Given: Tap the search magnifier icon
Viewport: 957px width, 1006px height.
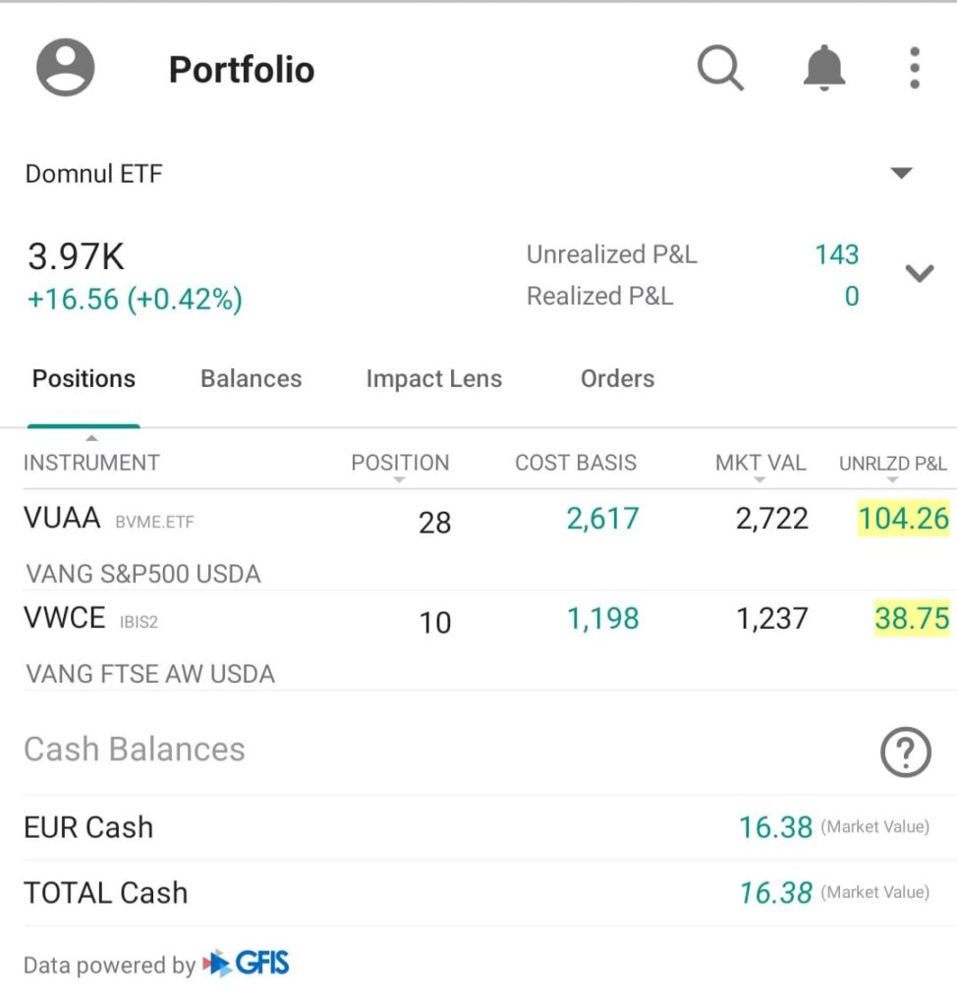Looking at the screenshot, I should point(720,69).
